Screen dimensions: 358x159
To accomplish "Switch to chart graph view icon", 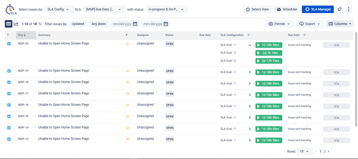I will point(16,24).
